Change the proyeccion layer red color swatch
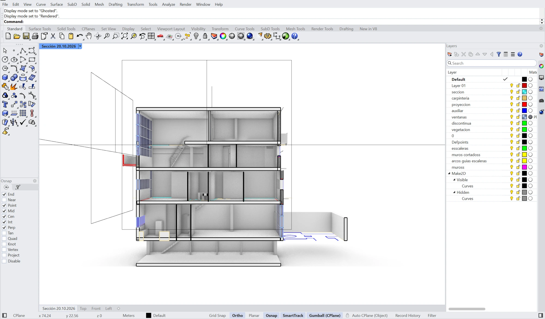This screenshot has width=545, height=319. pos(524,105)
